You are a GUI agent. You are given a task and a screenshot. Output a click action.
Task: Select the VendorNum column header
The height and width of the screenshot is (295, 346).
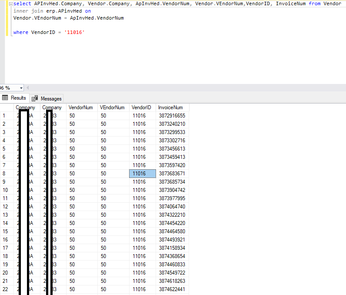(81, 107)
